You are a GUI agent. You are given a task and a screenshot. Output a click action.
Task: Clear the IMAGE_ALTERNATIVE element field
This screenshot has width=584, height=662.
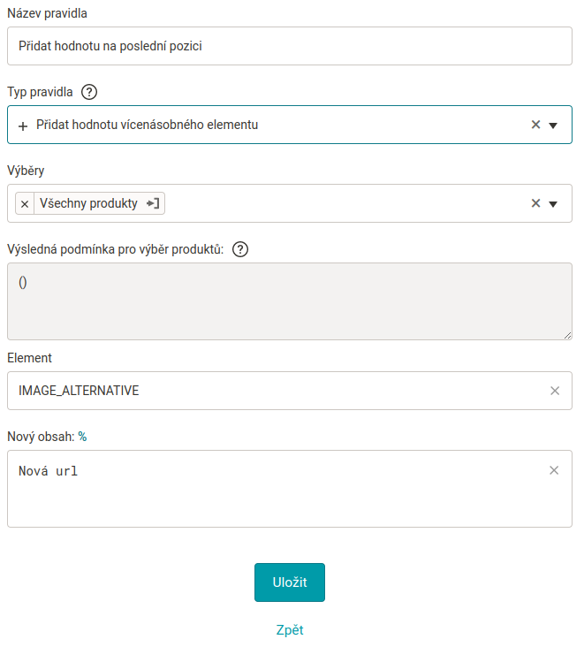tap(555, 391)
